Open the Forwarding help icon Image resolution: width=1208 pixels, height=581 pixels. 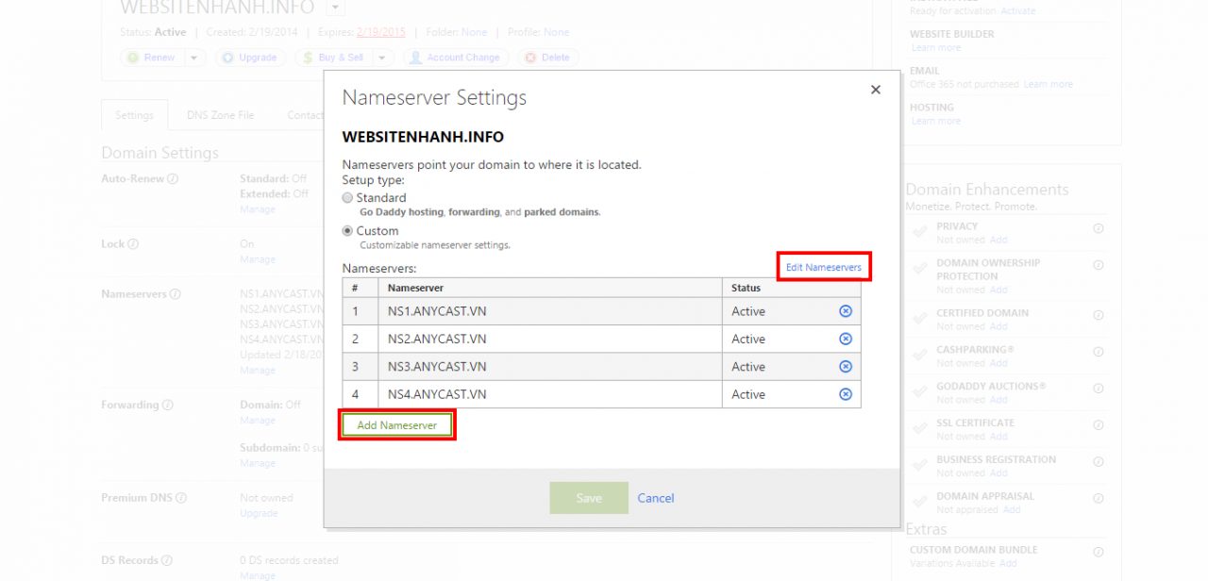pyautogui.click(x=168, y=406)
